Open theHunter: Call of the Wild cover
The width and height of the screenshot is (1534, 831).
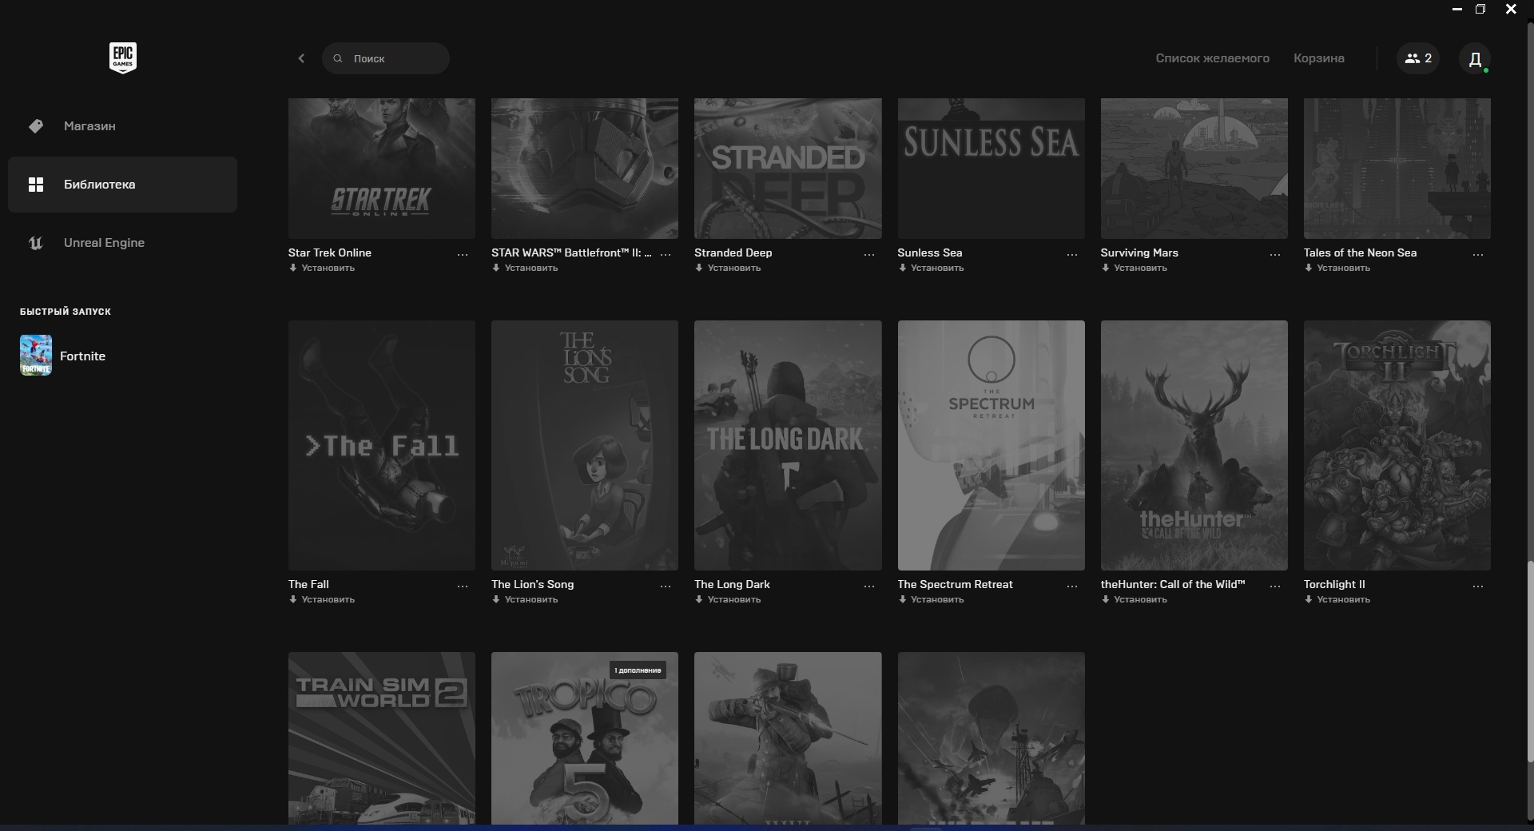point(1194,445)
